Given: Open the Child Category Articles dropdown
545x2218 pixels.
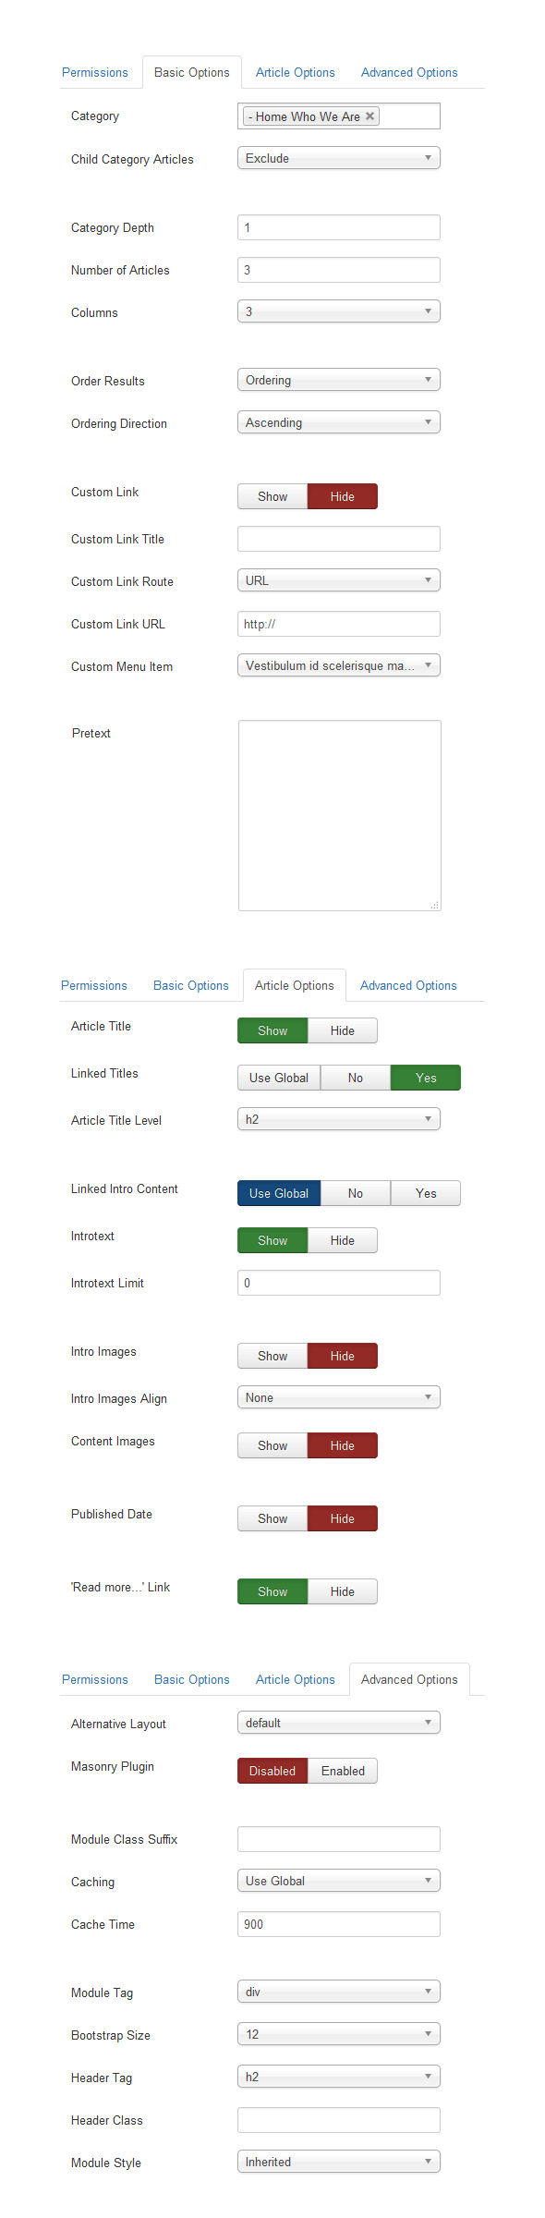Looking at the screenshot, I should 339,158.
